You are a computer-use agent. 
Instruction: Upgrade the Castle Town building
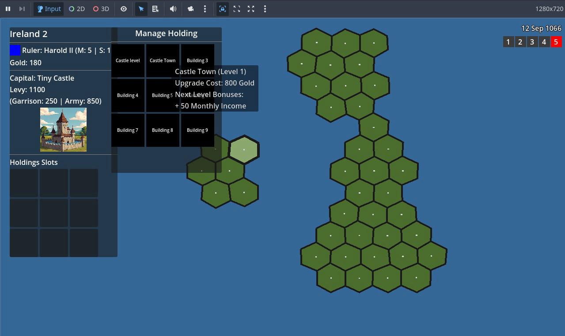coord(163,60)
